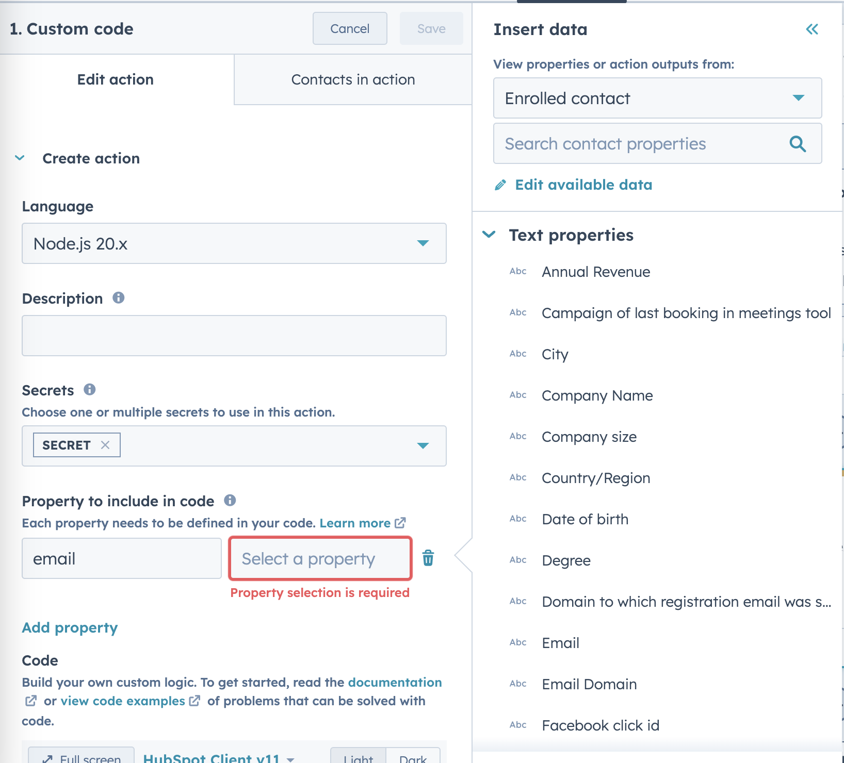Switch code editor to Light theme
The height and width of the screenshot is (763, 844).
[358, 757]
